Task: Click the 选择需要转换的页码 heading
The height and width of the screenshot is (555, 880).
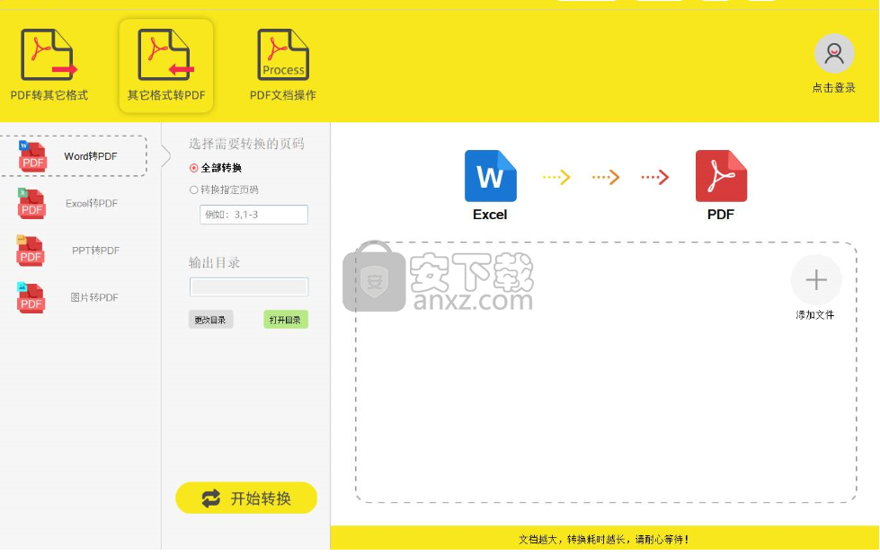Action: (246, 144)
